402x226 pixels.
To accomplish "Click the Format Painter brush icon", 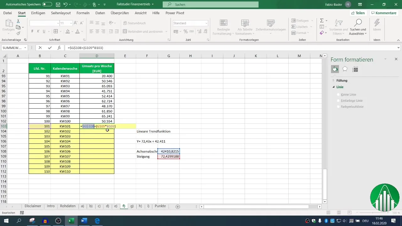I will pos(18,33).
